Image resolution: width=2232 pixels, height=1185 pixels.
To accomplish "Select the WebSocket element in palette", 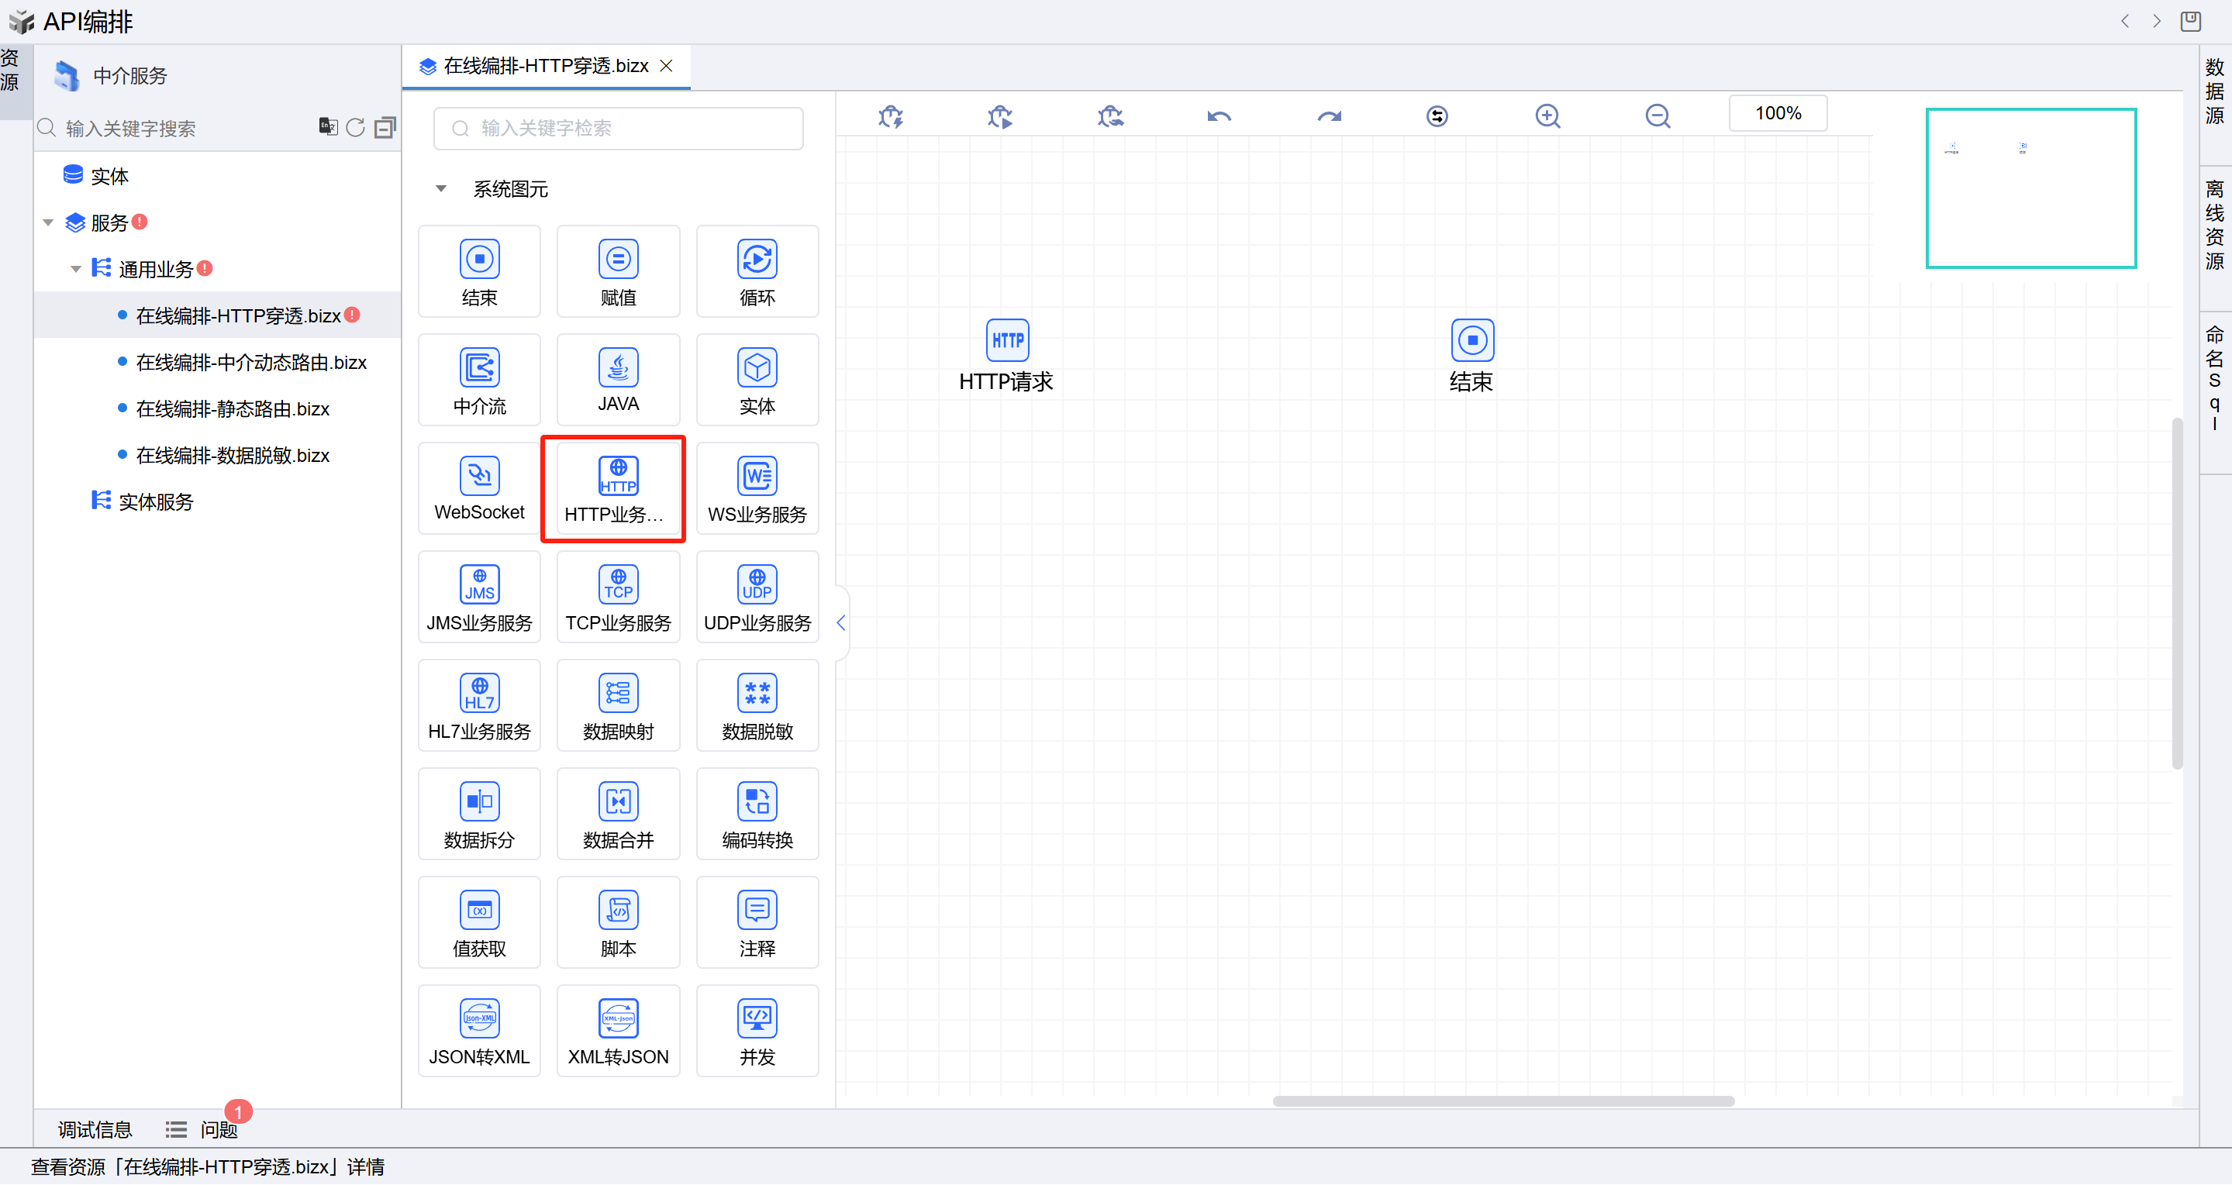I will tap(479, 489).
